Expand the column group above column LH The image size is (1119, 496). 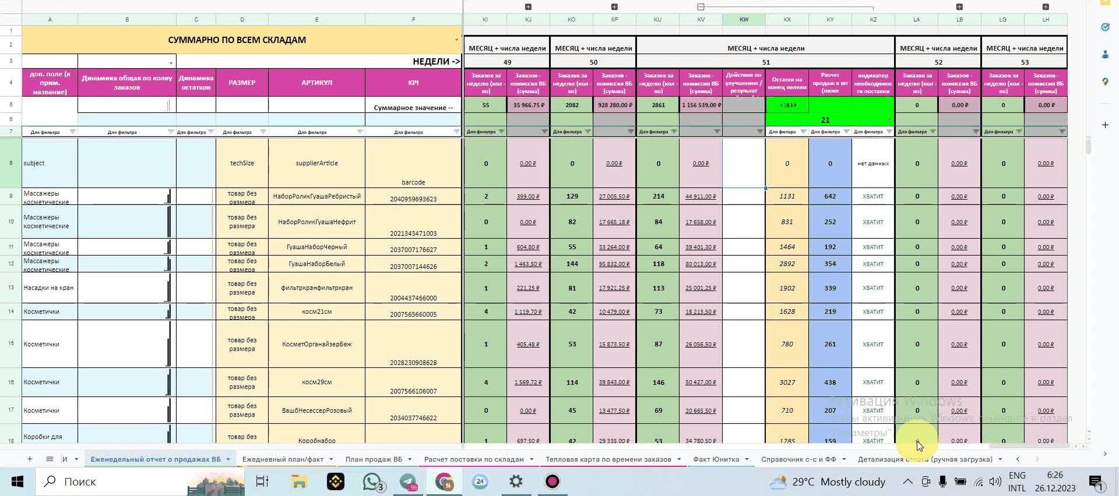tap(1046, 7)
